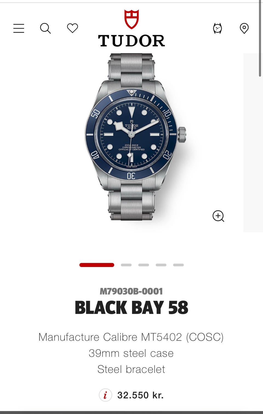Click the Manufacture Calibre MT5402 (COSC) text
The height and width of the screenshot is (414, 263).
(131, 337)
